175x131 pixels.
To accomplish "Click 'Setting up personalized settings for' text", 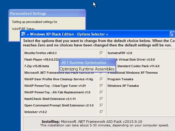I will pyautogui.click(x=35, y=22).
